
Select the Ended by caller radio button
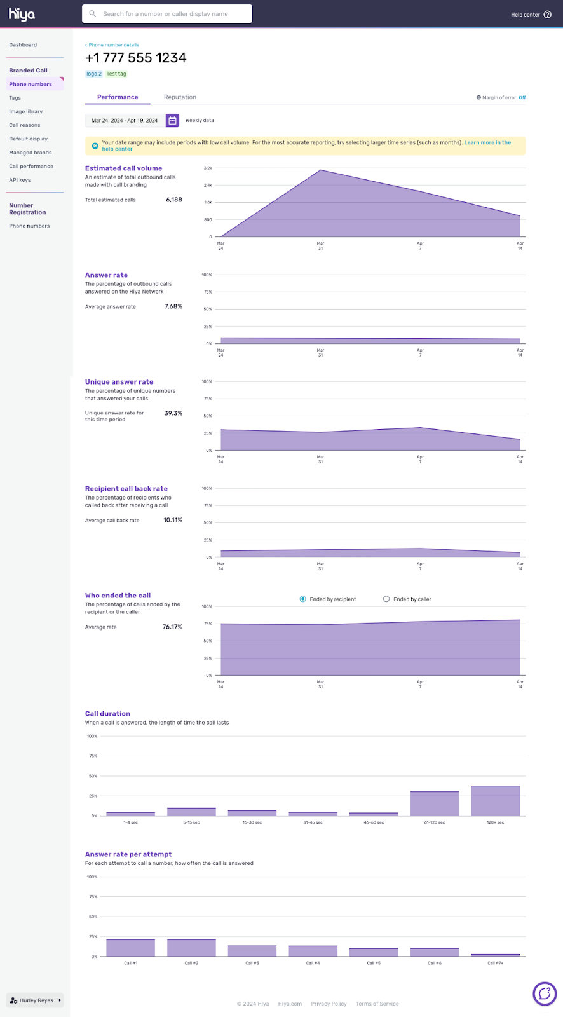[x=386, y=599]
